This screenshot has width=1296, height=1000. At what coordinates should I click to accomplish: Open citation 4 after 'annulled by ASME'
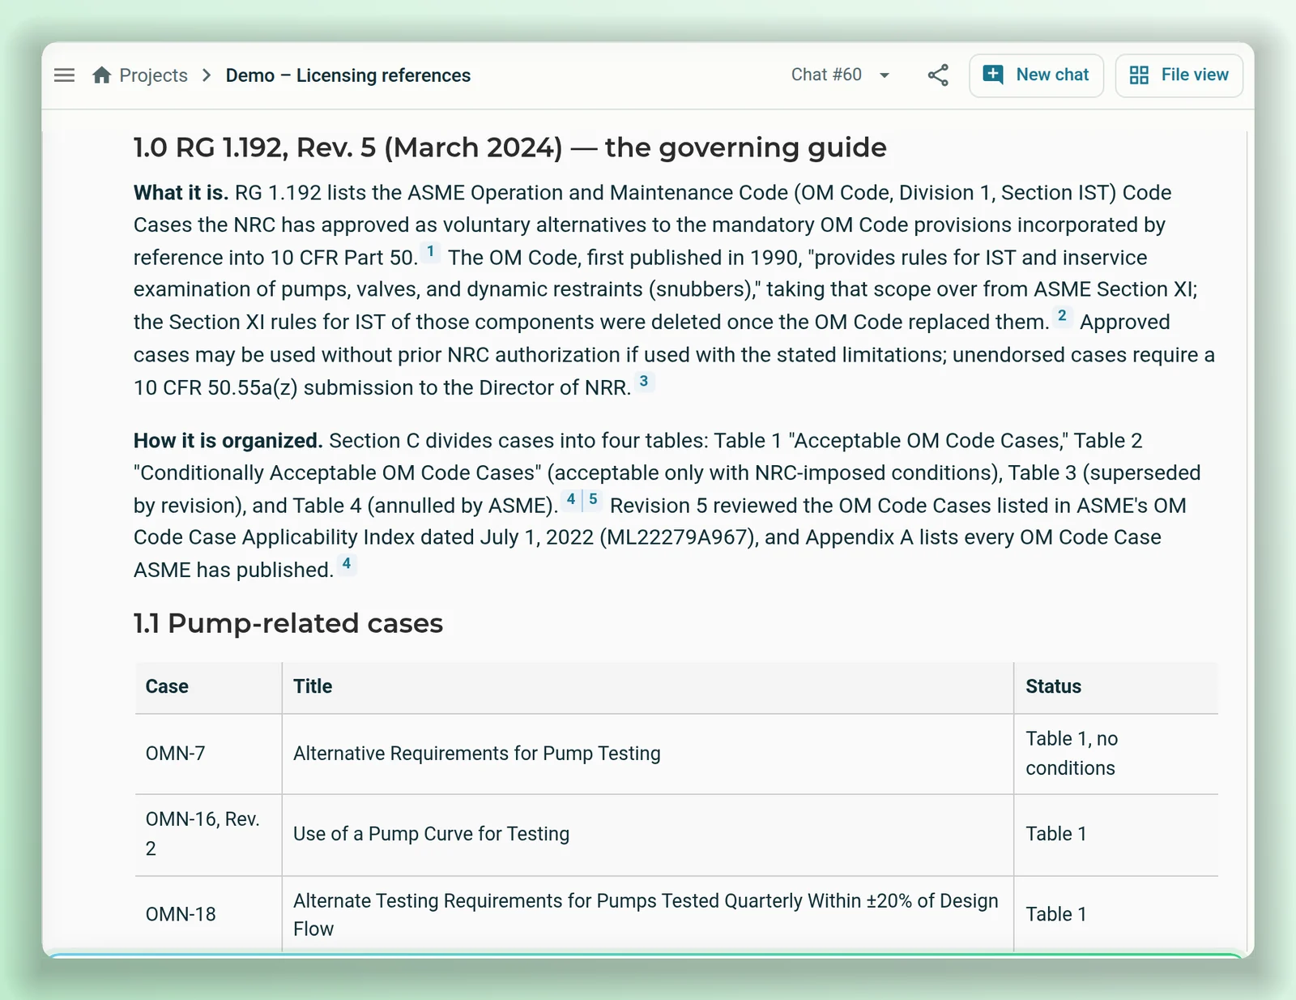pyautogui.click(x=571, y=500)
